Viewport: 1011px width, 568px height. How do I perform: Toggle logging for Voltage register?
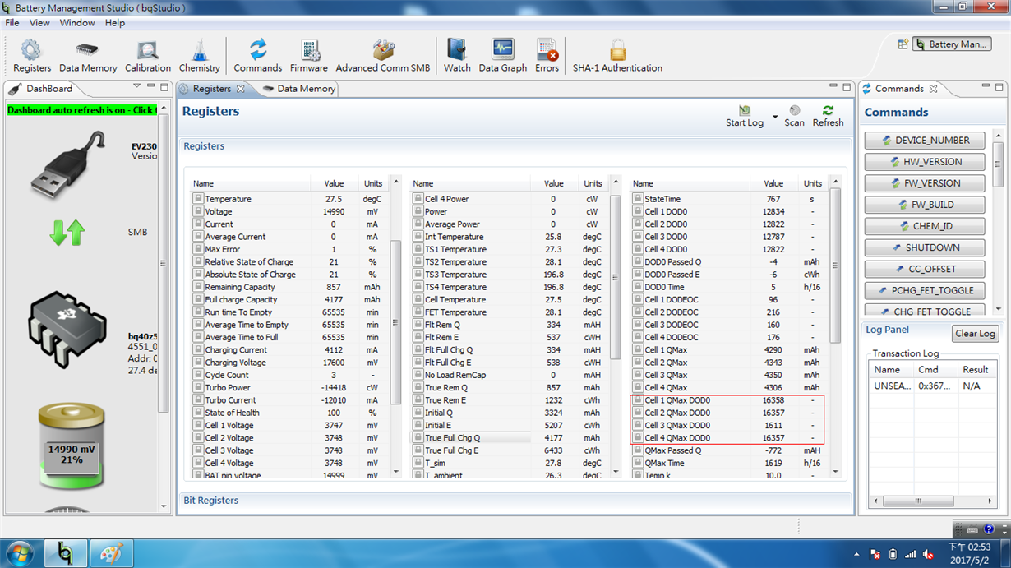click(x=198, y=211)
